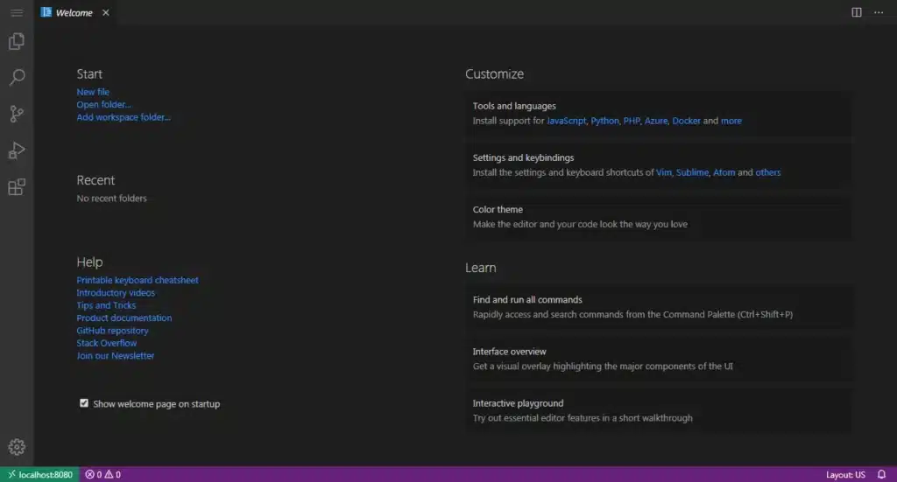Open the Color theme card
This screenshot has height=482, width=897.
click(x=658, y=217)
